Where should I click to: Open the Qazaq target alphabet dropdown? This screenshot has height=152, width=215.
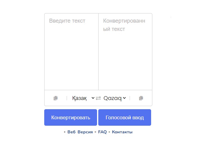point(115,98)
